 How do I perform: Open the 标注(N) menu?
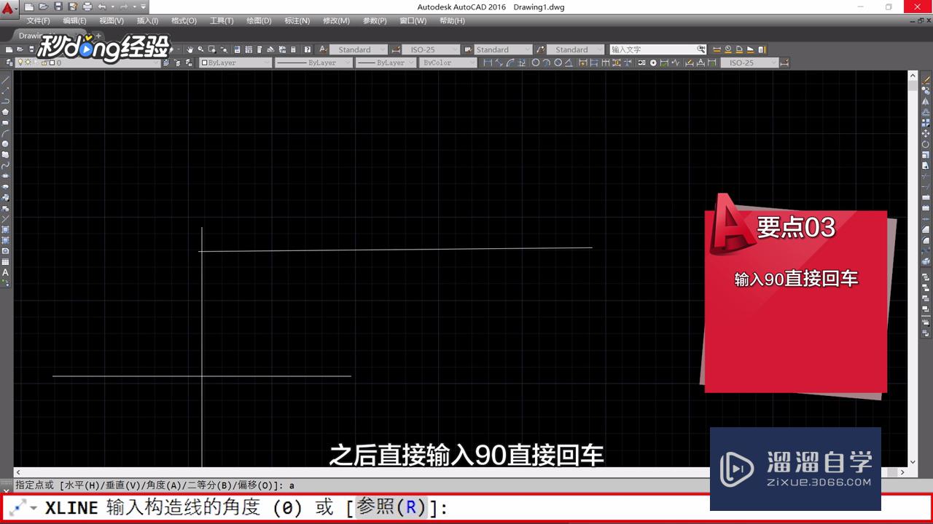(x=297, y=20)
